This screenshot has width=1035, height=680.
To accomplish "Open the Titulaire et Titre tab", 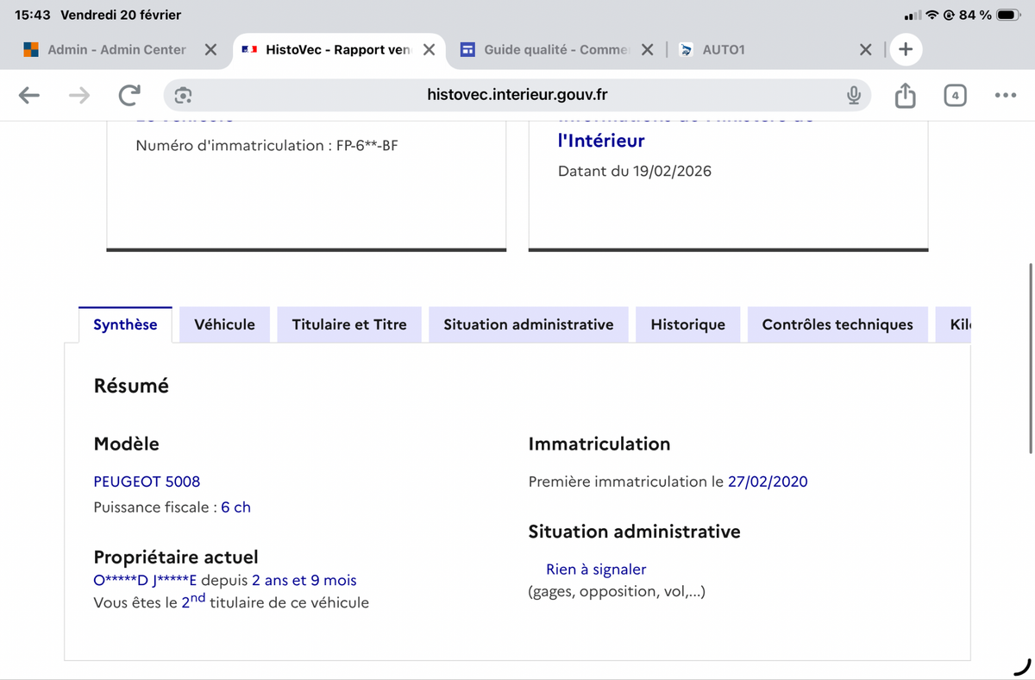I will pos(349,324).
